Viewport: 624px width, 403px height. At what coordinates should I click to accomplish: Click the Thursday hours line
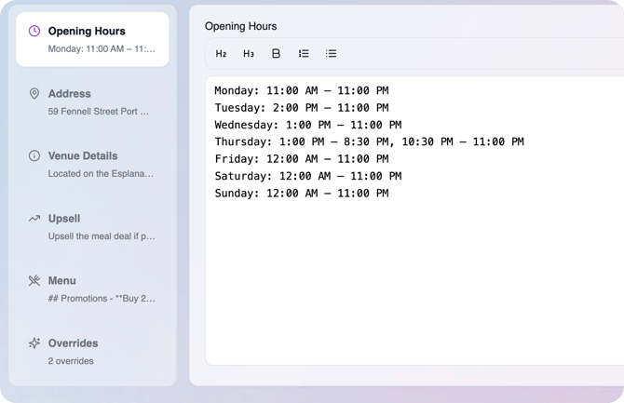tap(370, 142)
